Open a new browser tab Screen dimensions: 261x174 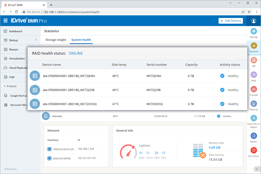point(51,5)
